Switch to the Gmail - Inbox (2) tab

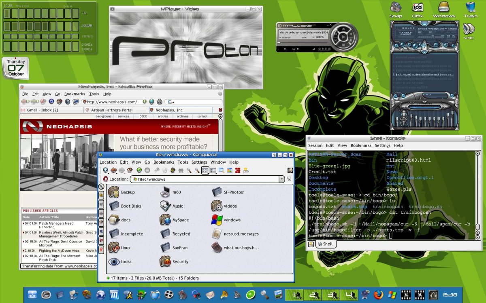[52, 110]
